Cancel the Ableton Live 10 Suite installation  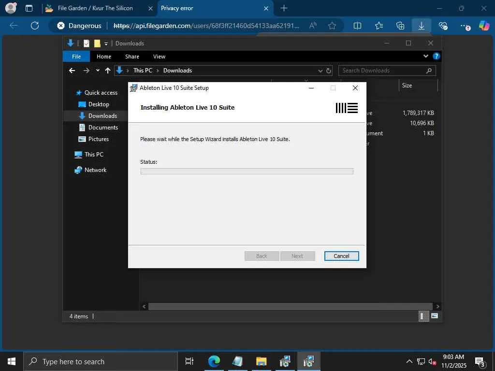342,256
